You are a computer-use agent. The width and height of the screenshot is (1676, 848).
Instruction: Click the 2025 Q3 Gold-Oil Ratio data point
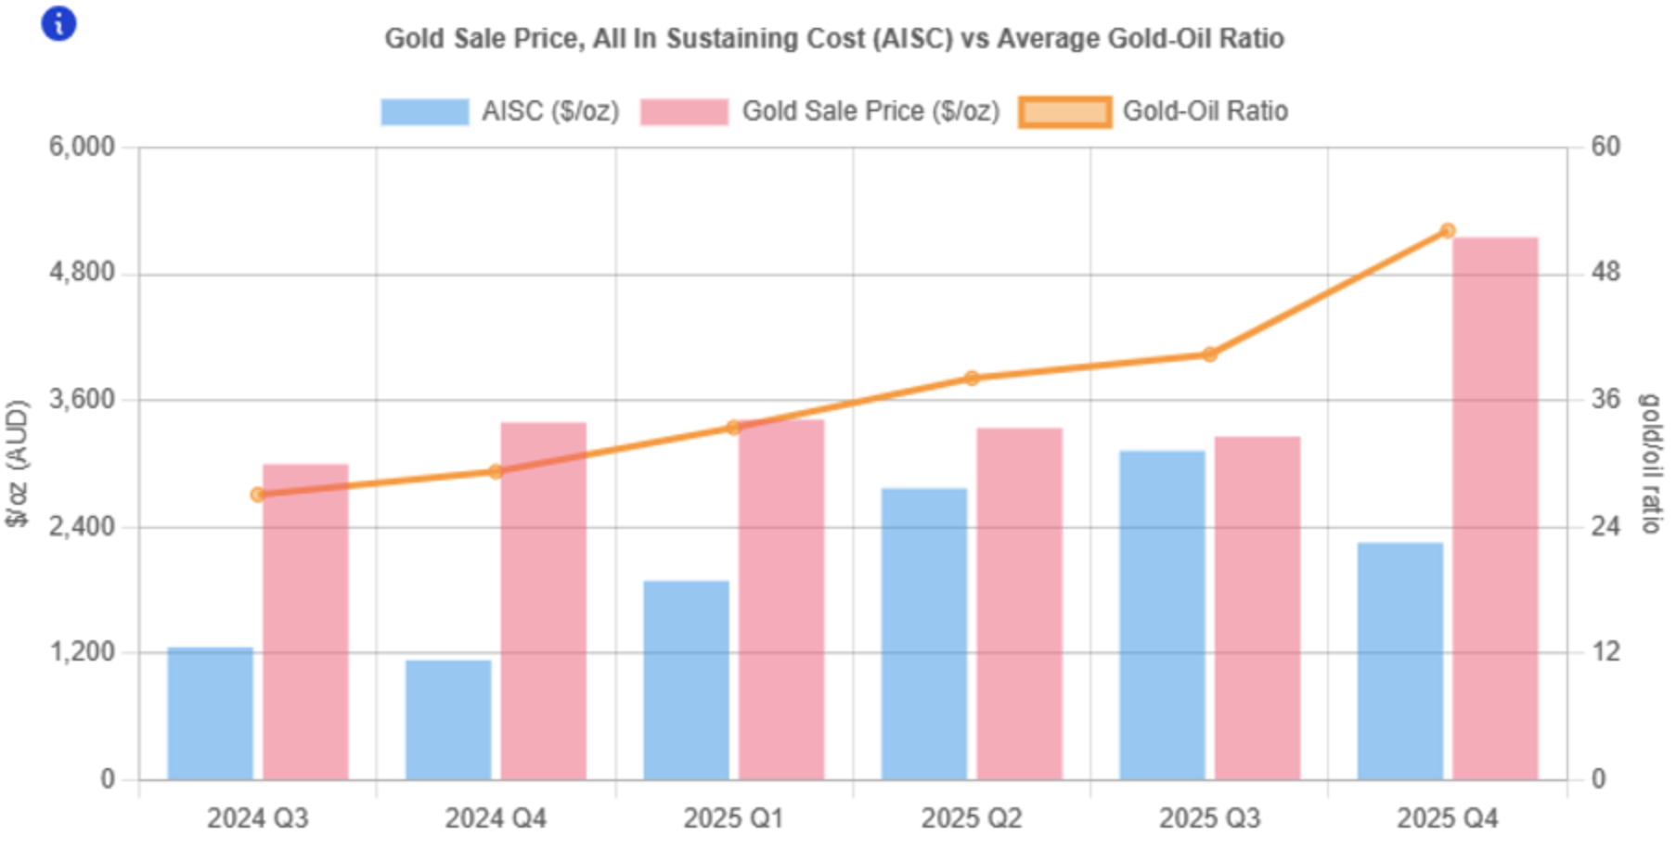[1209, 354]
